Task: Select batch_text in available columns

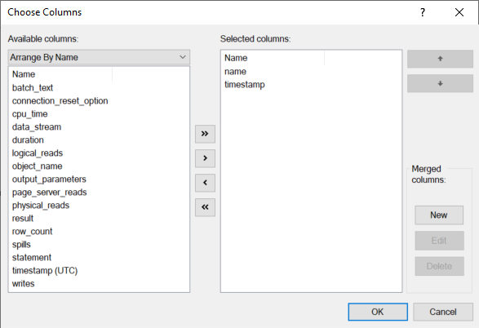Action: [33, 87]
